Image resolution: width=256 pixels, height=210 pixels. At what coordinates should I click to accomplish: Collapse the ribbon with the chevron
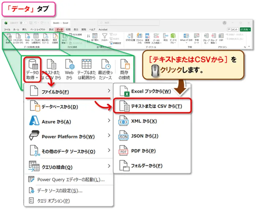[x=249, y=47]
